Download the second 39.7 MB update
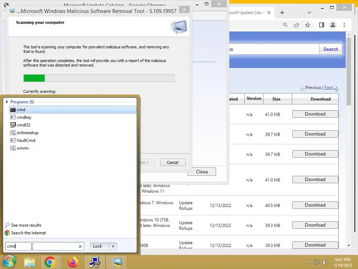The width and height of the screenshot is (358, 269). click(315, 154)
